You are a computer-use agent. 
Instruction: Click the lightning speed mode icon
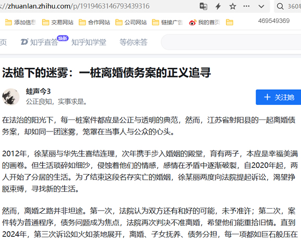(x=218, y=6)
